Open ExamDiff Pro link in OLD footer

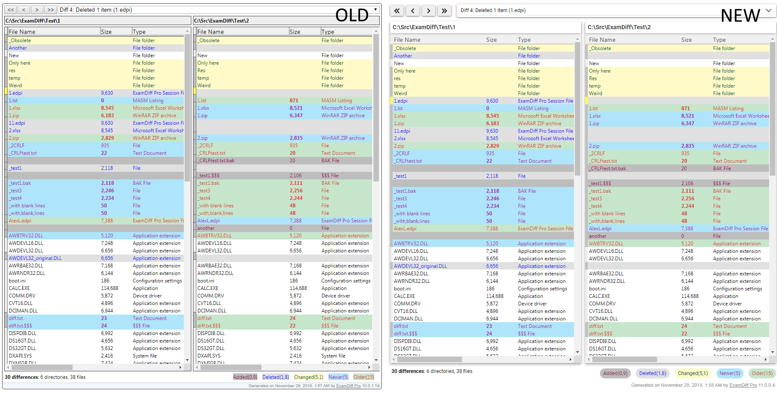point(348,386)
